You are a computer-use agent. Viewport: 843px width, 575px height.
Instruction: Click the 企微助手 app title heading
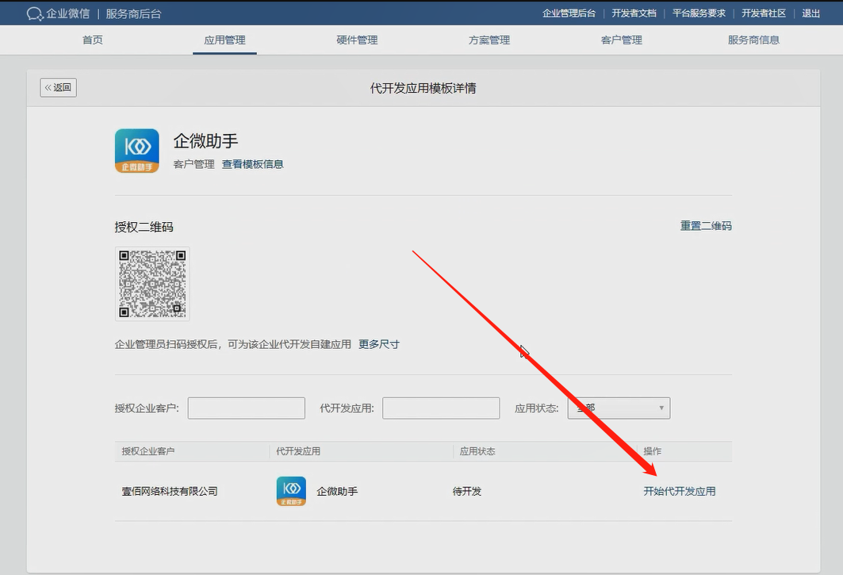(x=205, y=141)
